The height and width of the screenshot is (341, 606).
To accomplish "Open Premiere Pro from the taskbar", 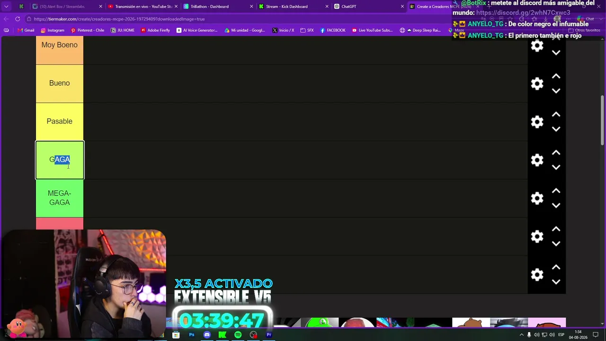I will tap(269, 335).
